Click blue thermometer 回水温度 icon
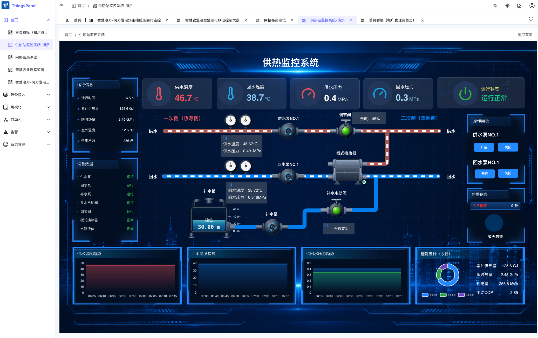This screenshot has width=538, height=338. pyautogui.click(x=231, y=94)
